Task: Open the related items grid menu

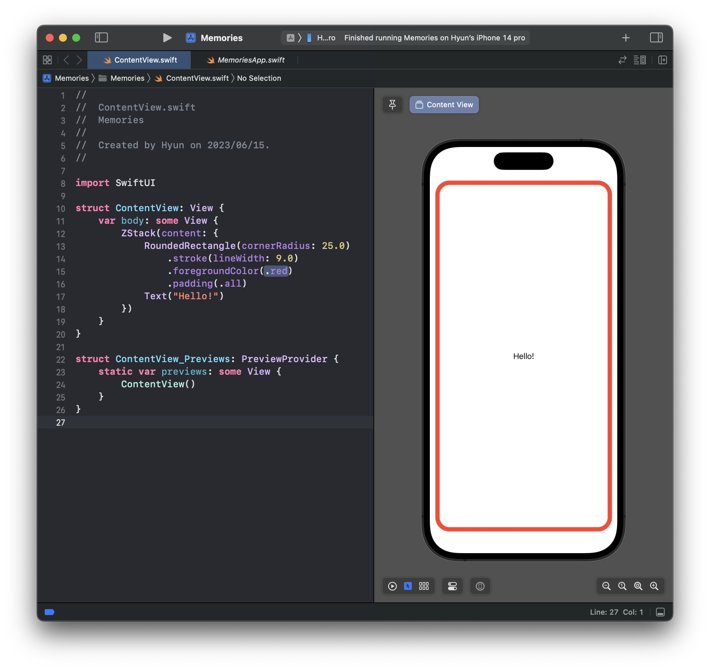Action: pyautogui.click(x=47, y=60)
